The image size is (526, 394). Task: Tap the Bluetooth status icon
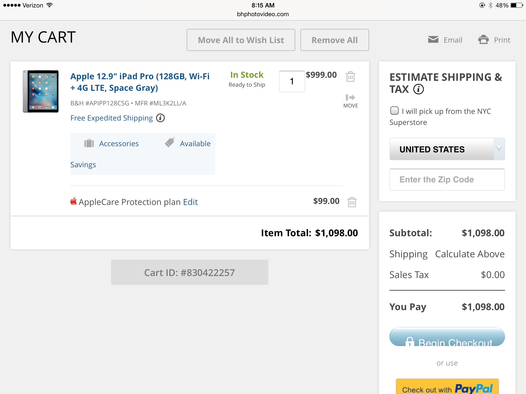tap(490, 5)
